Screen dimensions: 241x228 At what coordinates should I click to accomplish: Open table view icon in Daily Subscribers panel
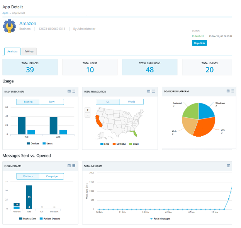point(69,91)
